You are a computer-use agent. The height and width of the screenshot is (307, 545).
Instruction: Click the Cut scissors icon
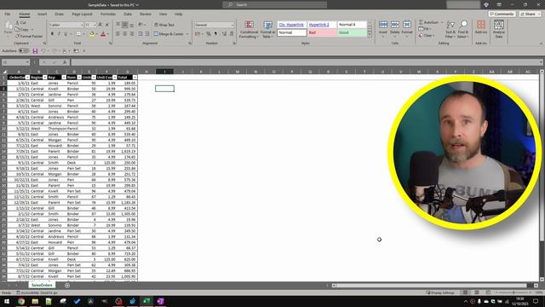pyautogui.click(x=17, y=23)
